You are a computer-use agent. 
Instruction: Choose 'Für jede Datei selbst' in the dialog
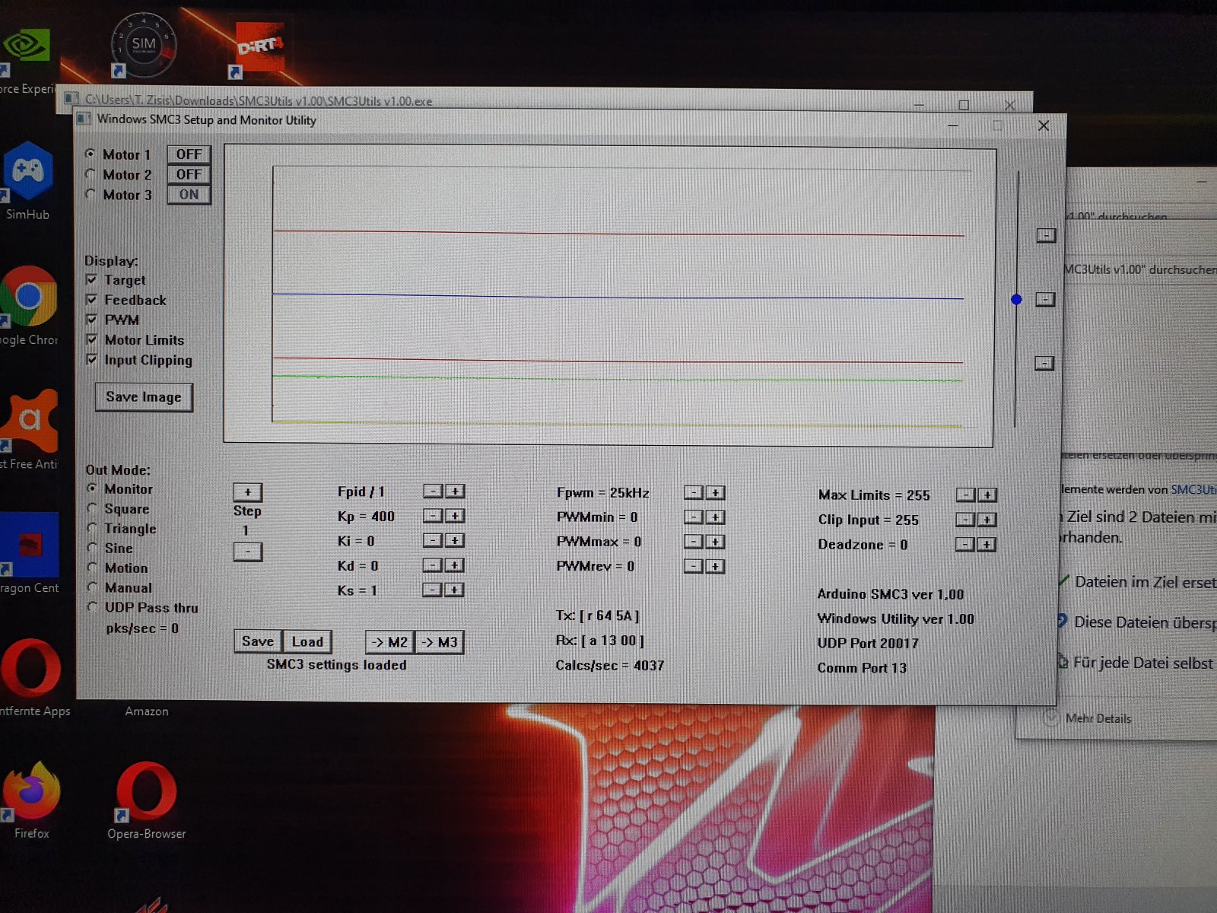[1138, 663]
